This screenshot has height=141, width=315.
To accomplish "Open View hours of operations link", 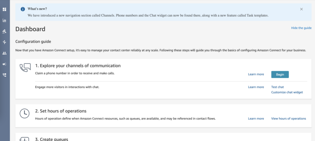I will 289,119.
